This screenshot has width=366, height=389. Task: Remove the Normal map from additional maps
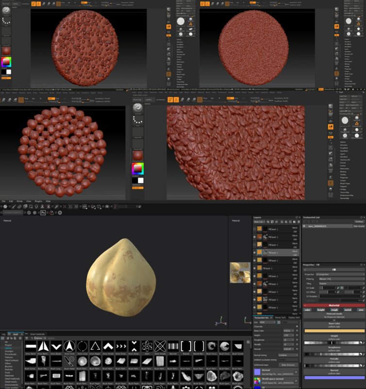296,372
